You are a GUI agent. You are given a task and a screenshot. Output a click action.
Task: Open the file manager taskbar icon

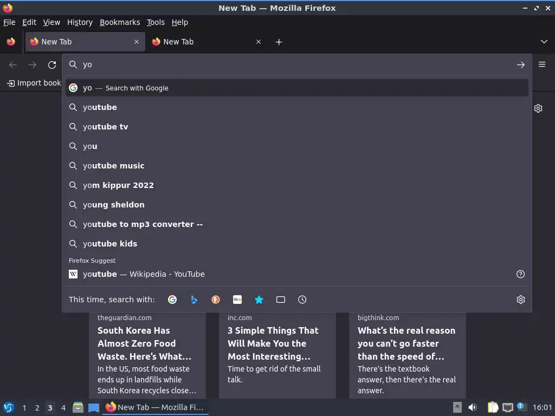pos(78,407)
